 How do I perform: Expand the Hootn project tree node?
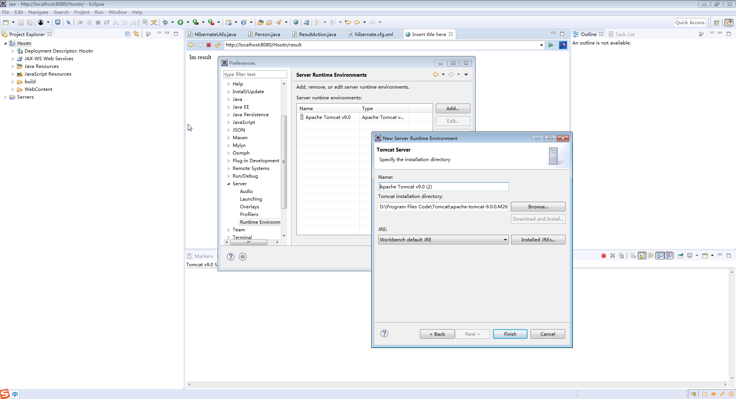[x=5, y=43]
